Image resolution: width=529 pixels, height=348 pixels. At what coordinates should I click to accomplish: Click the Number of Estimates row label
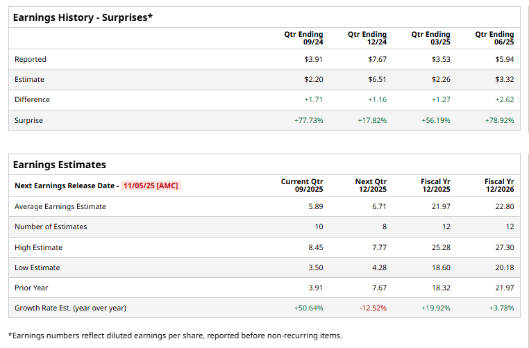(51, 226)
